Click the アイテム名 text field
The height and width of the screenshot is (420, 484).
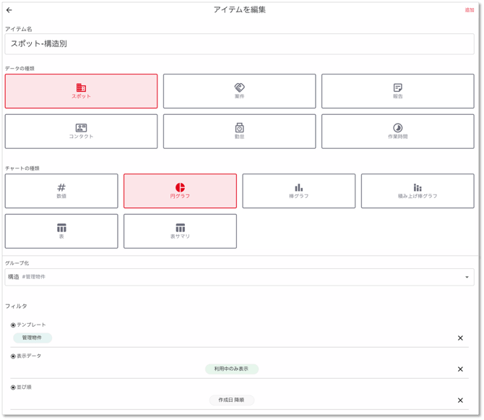pos(239,44)
